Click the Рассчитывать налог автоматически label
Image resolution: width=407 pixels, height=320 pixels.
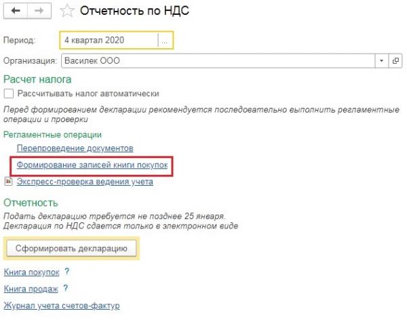[x=88, y=94]
